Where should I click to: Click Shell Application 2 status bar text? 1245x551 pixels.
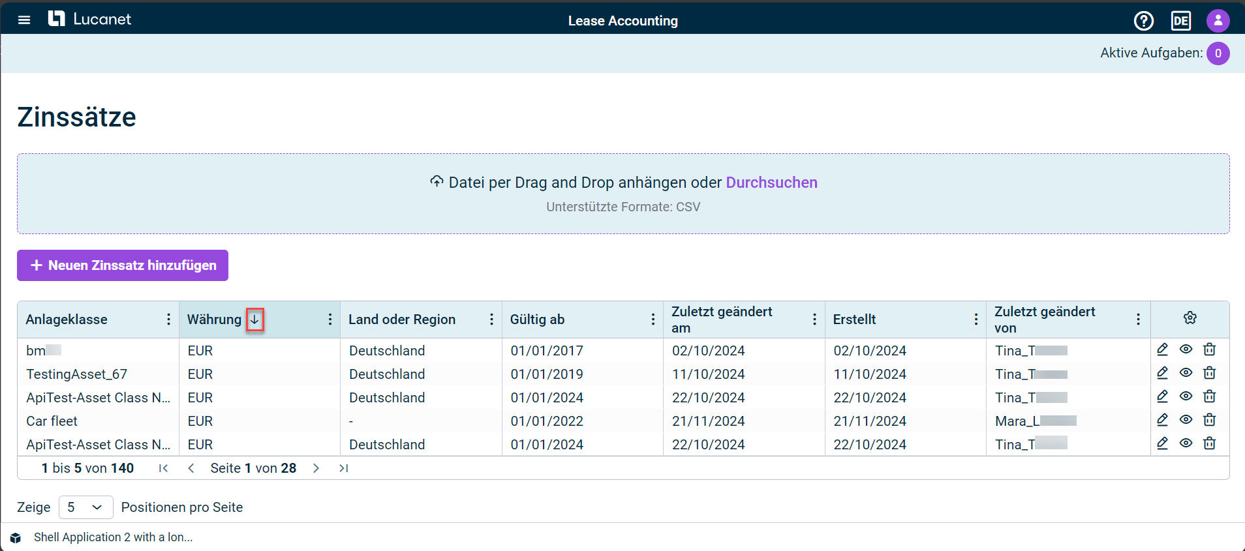pyautogui.click(x=113, y=537)
